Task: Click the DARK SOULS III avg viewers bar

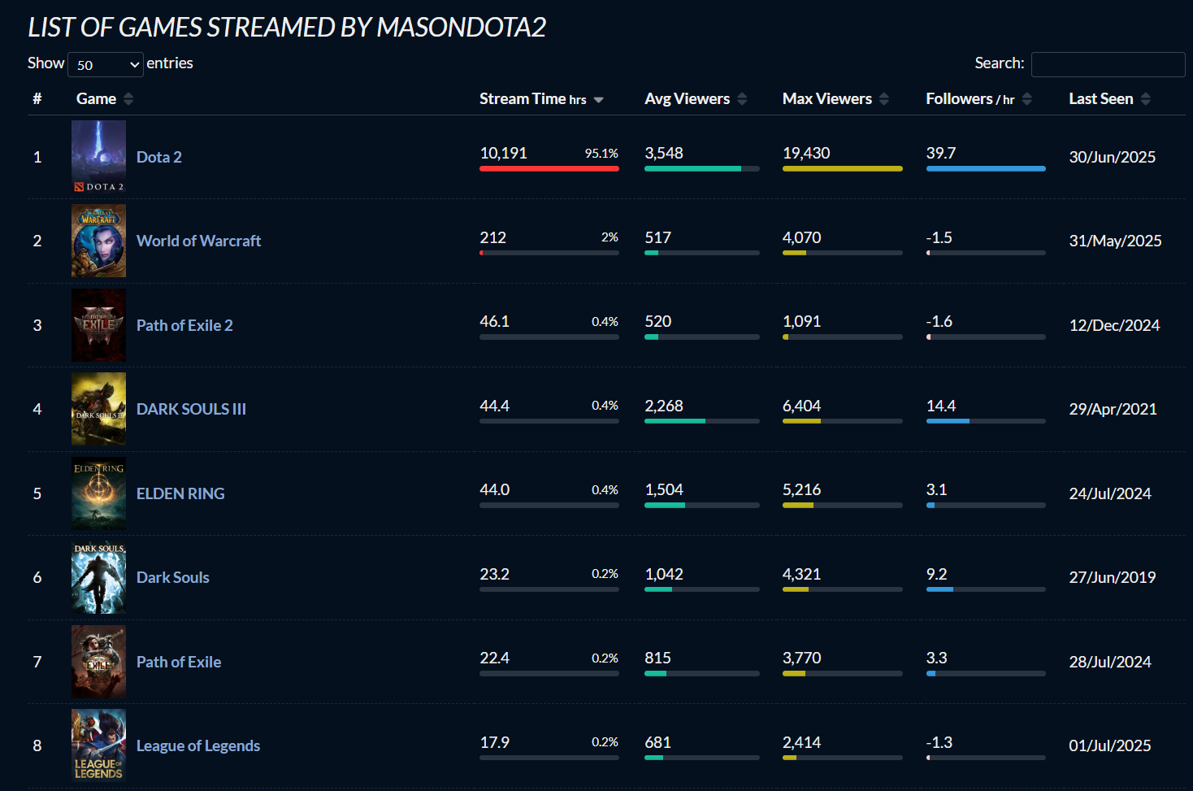Action: point(702,421)
